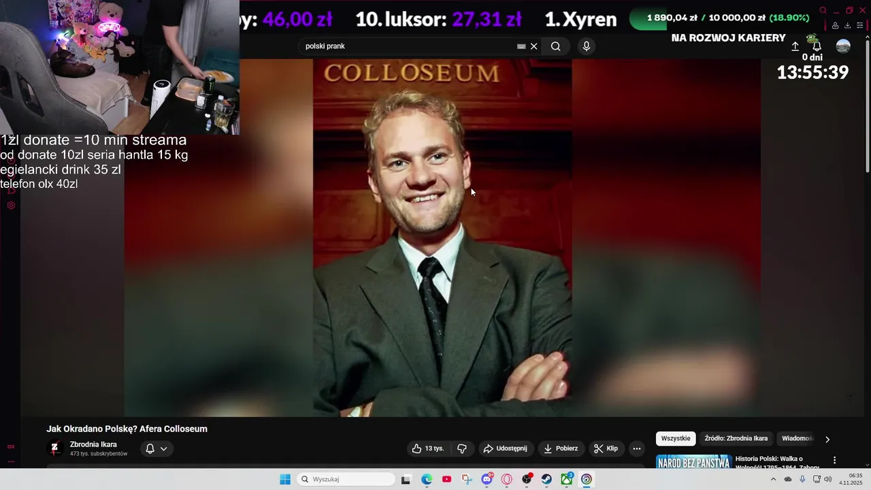
Task: Open the Snipping Tool taskbar icon
Action: (466, 479)
